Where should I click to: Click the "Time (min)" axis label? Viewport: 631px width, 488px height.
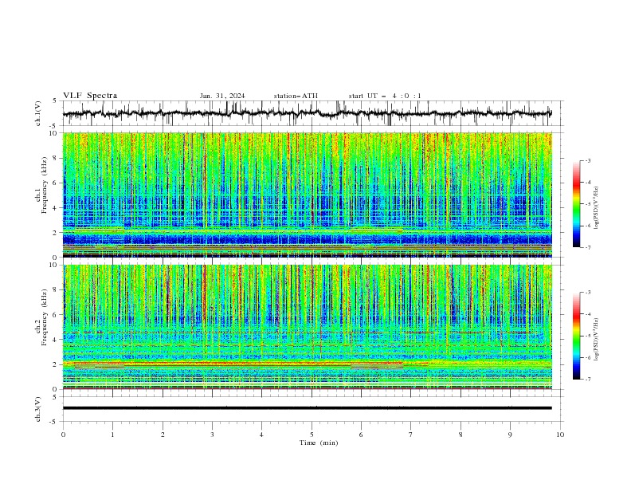click(x=319, y=443)
